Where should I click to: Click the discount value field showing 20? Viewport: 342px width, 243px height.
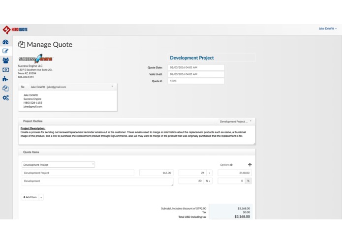[x=191, y=181]
